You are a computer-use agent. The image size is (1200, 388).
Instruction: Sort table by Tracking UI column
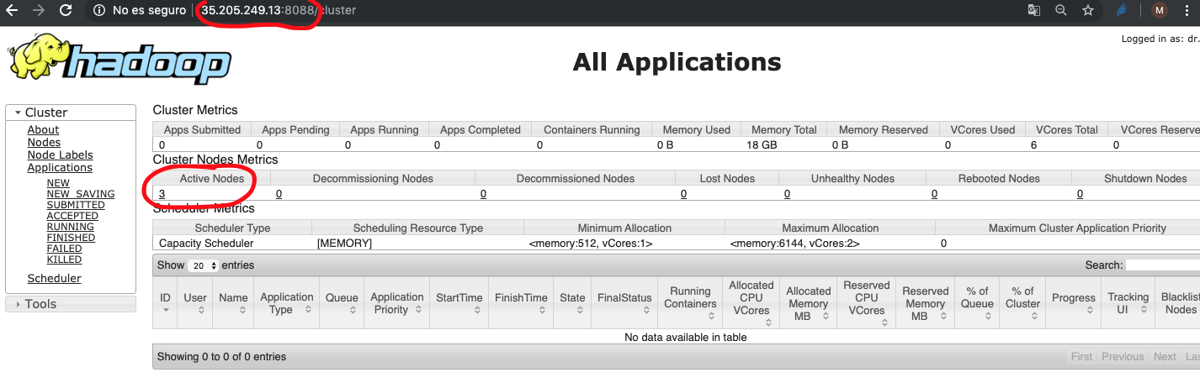click(x=1128, y=303)
